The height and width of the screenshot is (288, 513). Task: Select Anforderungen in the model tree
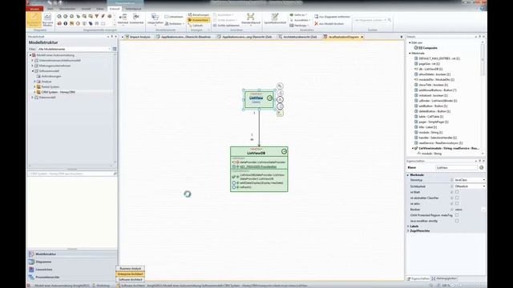point(51,77)
